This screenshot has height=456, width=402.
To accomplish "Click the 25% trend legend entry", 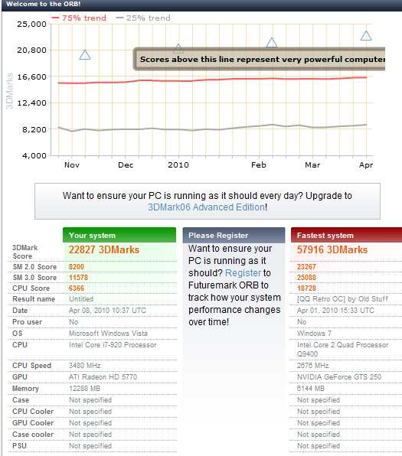I will pyautogui.click(x=143, y=18).
